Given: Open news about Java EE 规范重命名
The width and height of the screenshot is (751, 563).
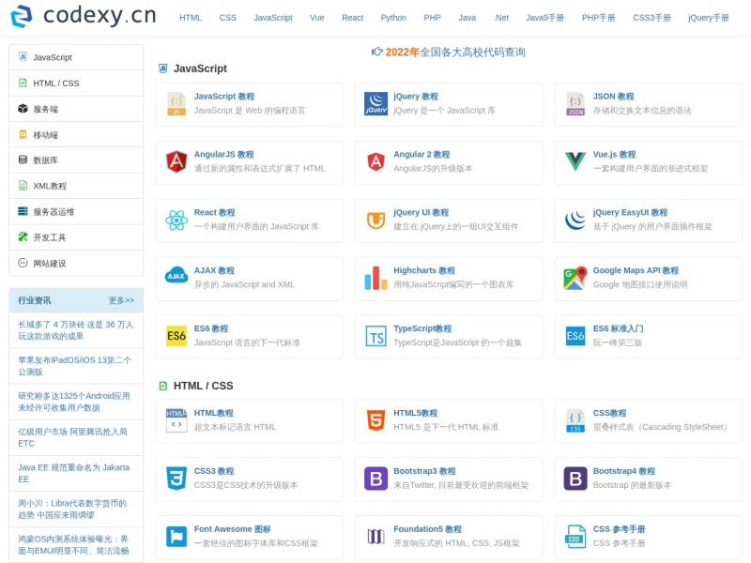Looking at the screenshot, I should pyautogui.click(x=74, y=473).
